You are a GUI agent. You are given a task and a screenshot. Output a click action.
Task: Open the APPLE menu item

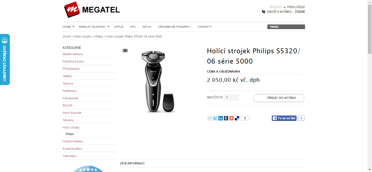pyautogui.click(x=119, y=27)
